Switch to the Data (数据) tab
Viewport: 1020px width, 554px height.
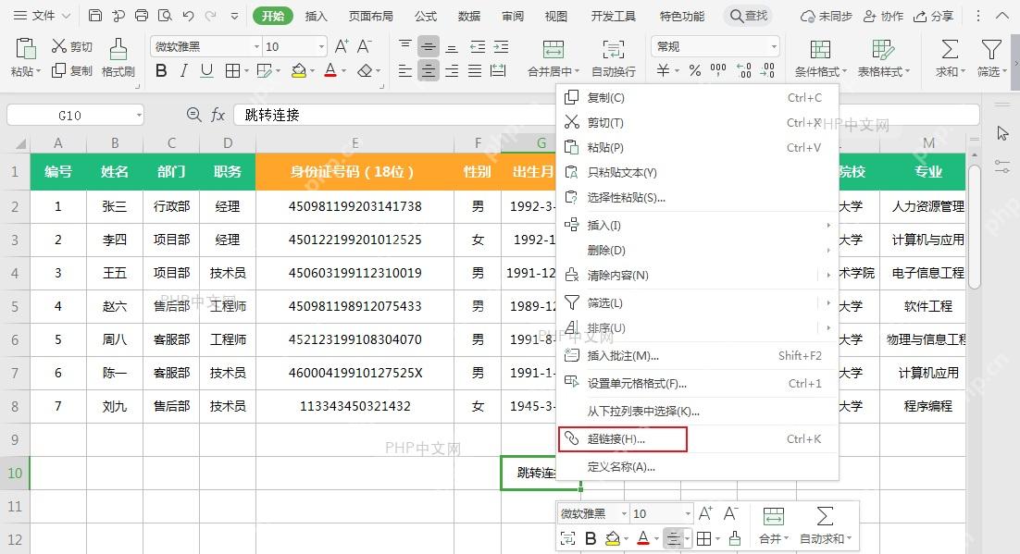click(x=469, y=16)
